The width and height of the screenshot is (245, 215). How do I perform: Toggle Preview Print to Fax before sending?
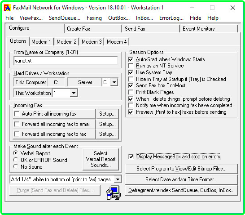(131, 112)
